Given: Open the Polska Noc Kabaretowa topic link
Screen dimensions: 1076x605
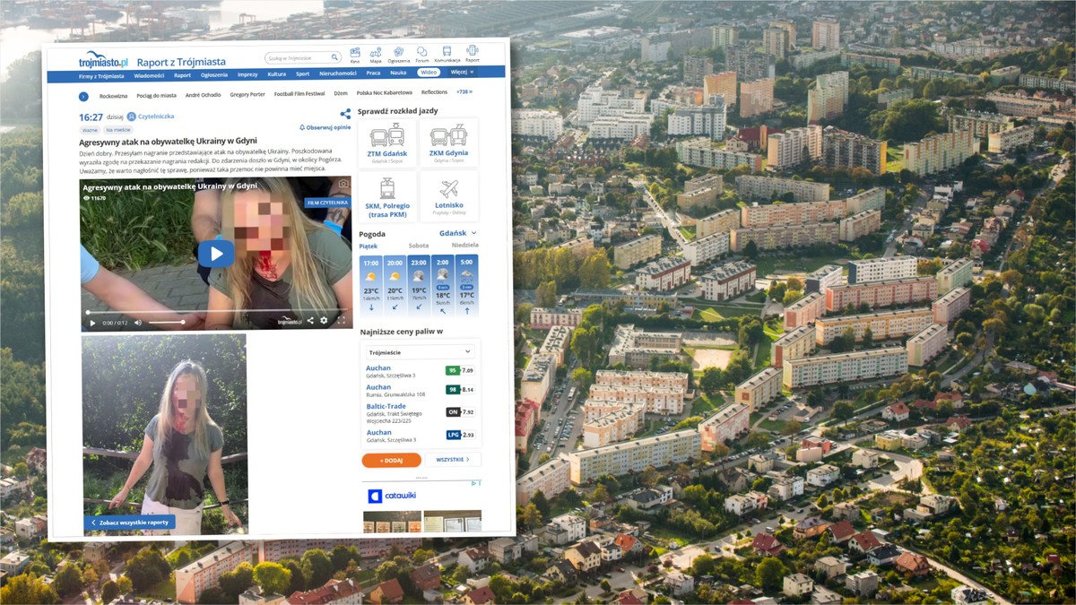Looking at the screenshot, I should [x=384, y=92].
